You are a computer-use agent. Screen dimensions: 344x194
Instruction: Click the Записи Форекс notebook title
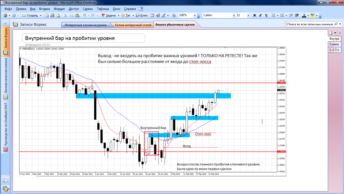[x=33, y=25]
